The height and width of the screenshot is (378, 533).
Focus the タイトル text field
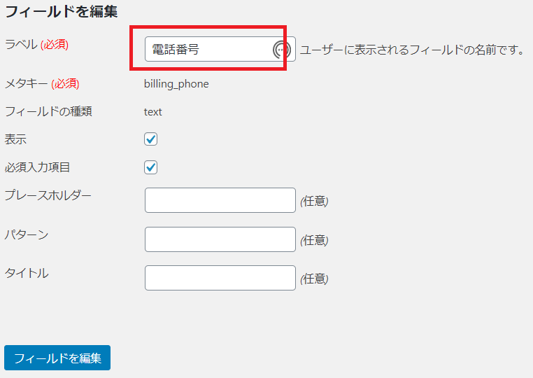220,278
